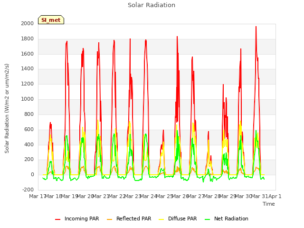Image resolution: width=304 pixels, height=228 pixels.
Task: Click the Mar 31 red peak near 1950
Action: pos(256,27)
